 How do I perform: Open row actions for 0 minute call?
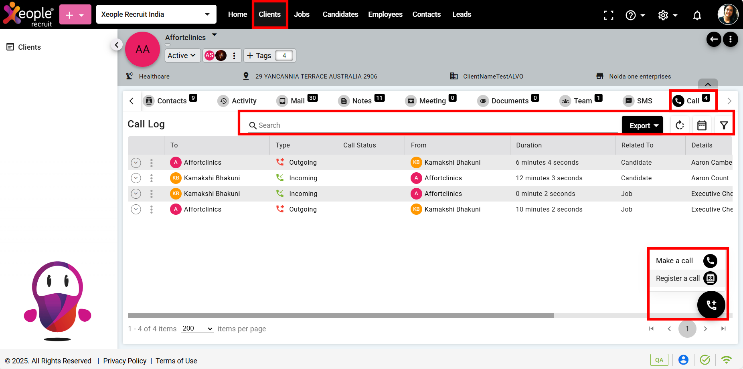pos(151,194)
